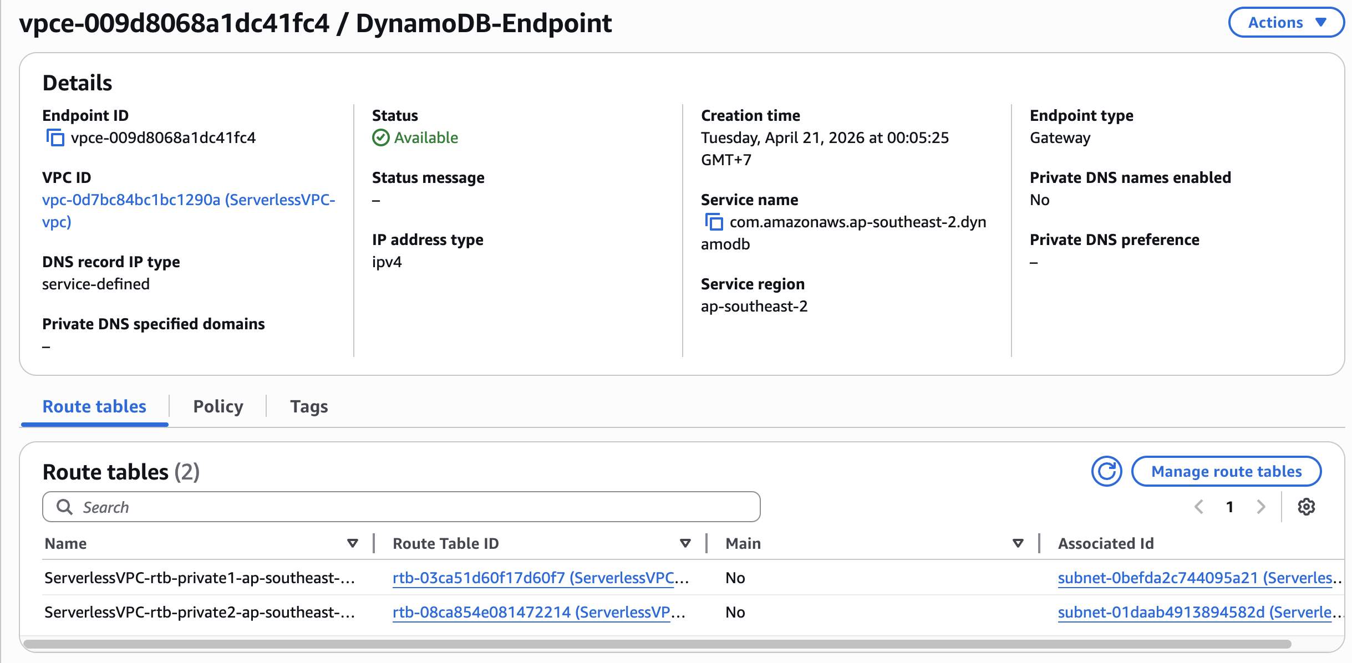Copy the DynamoDB service name
Screen dimensions: 1352x663
click(715, 223)
